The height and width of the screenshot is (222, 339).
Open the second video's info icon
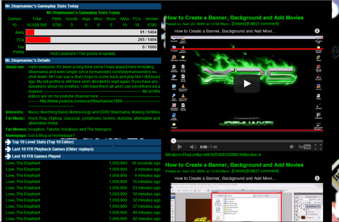[x=317, y=178]
